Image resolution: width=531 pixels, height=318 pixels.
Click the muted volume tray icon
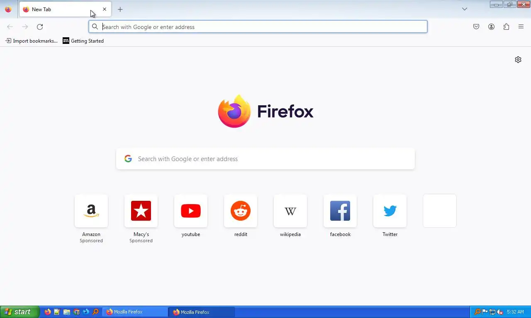(500, 312)
